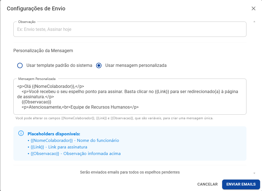
Task: Click the ENVIAR EMAILS button
Action: (241, 184)
